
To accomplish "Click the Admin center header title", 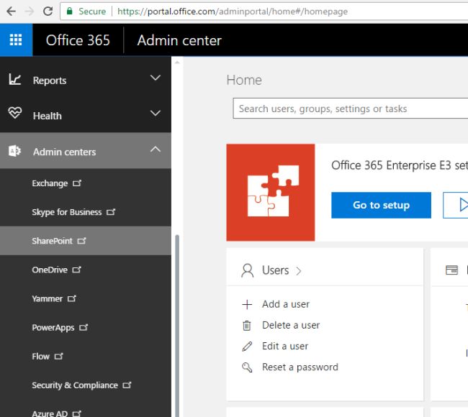I will (x=179, y=40).
